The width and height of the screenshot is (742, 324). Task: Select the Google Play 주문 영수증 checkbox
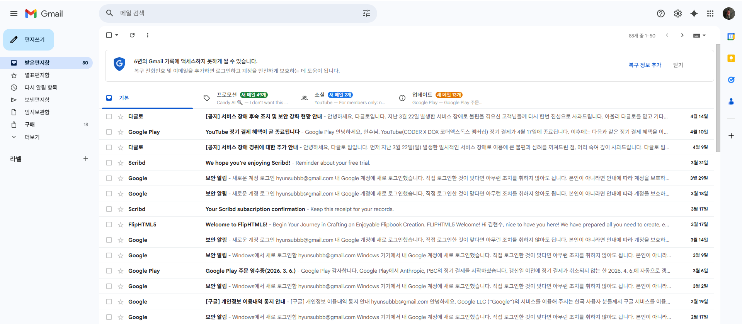[109, 271]
